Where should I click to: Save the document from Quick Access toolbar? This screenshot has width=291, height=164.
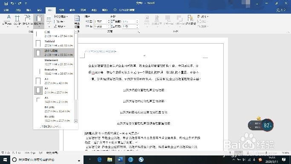click(x=6, y=3)
